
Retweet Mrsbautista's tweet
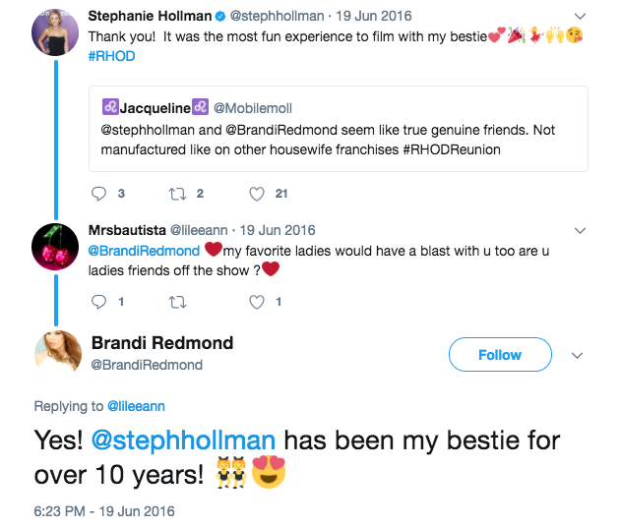coord(177,302)
